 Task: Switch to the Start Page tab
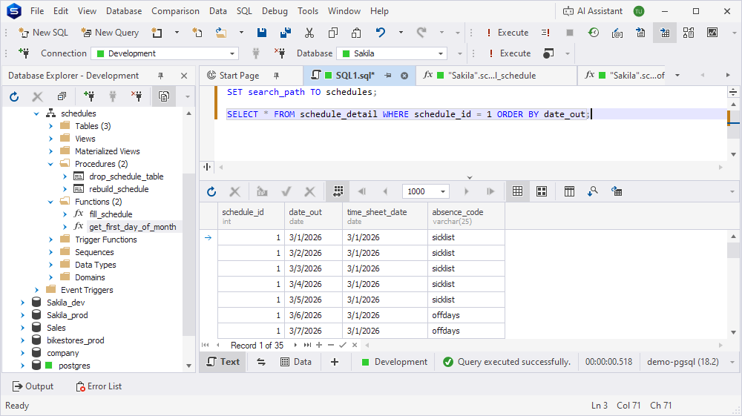click(239, 76)
